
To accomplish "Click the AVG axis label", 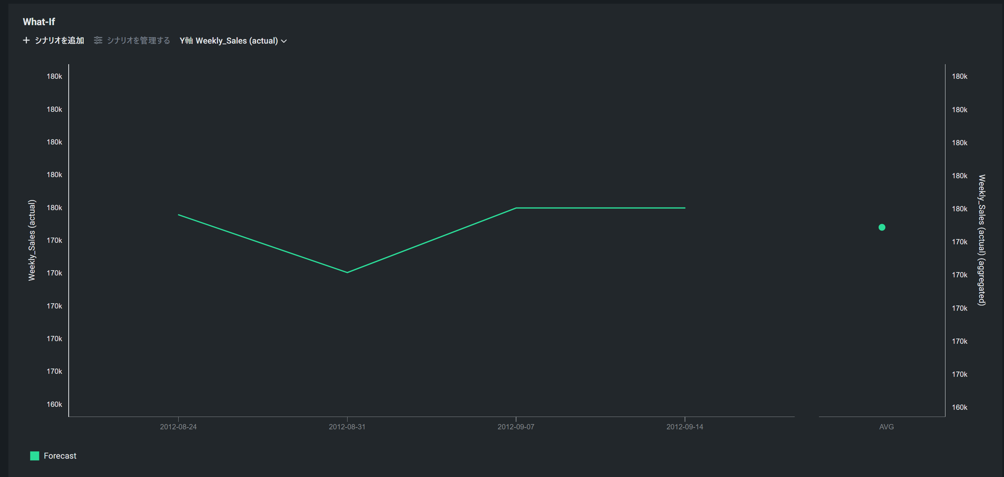I will (x=886, y=427).
